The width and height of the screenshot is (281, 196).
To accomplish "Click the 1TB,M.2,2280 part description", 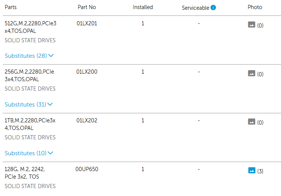I will (30, 124).
